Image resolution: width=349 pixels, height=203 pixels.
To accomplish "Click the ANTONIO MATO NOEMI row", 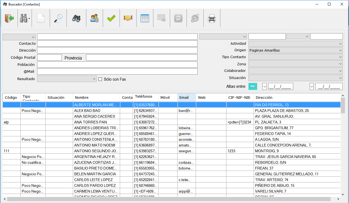I will pyautogui.click(x=171, y=145).
